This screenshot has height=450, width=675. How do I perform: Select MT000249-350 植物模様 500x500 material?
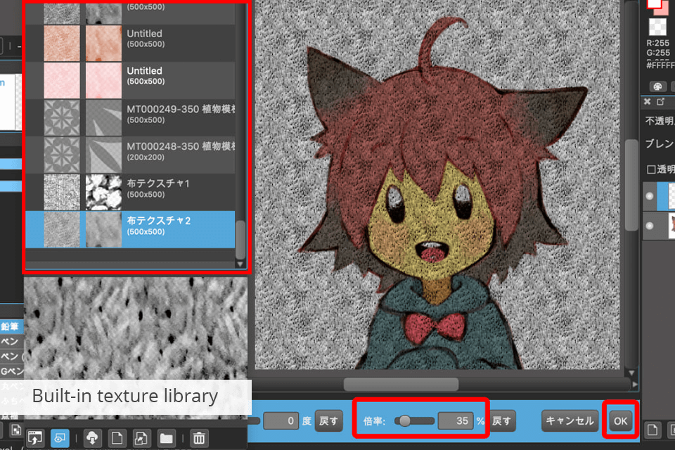click(130, 117)
